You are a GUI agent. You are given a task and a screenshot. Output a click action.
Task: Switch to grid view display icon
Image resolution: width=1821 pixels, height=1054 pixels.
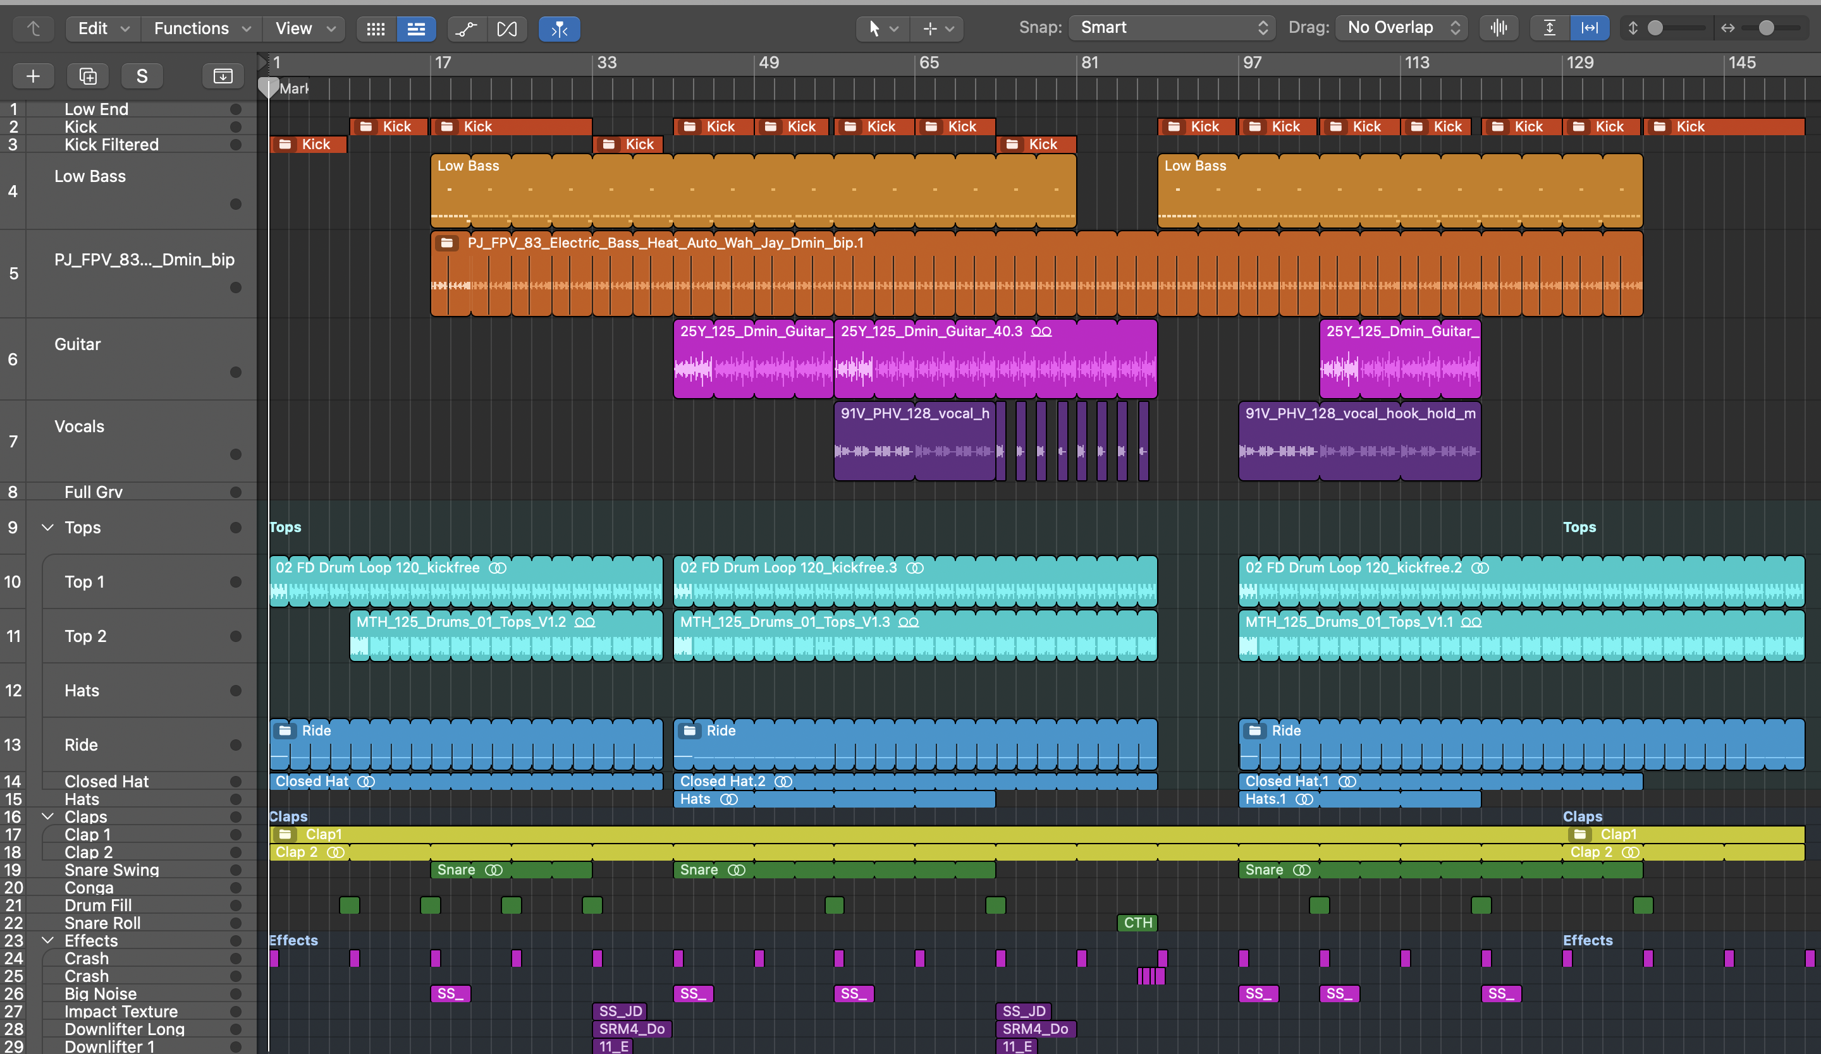376,29
